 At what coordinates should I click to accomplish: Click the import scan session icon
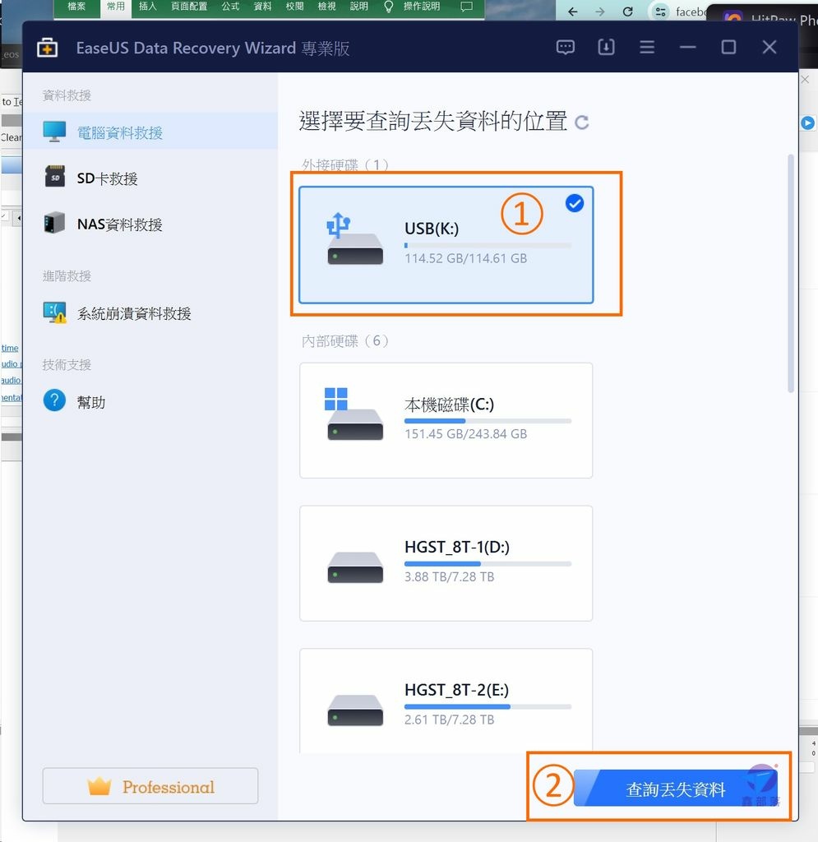606,47
